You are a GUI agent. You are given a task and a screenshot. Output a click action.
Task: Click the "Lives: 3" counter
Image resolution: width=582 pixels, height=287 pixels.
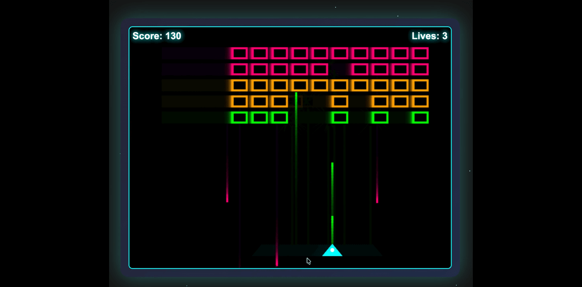pos(430,36)
